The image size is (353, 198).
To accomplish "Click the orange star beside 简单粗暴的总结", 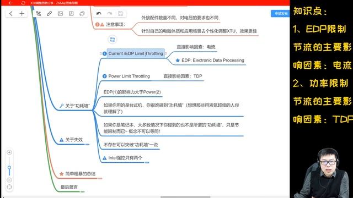I will click(61, 174).
